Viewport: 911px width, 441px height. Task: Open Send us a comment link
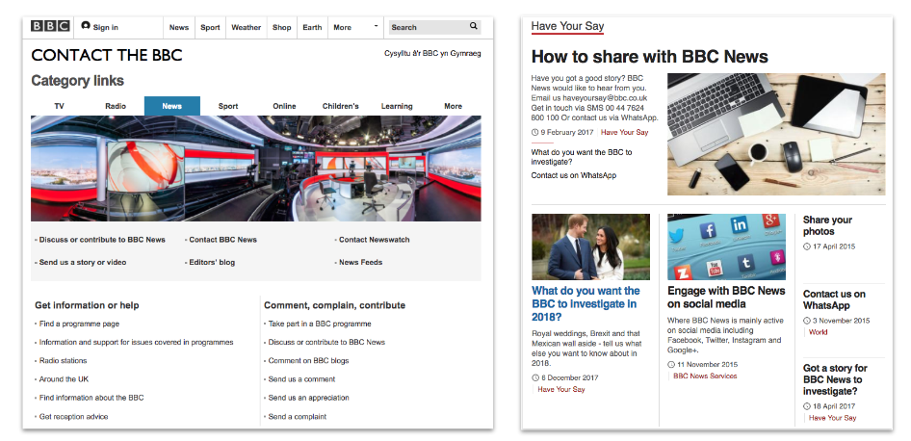point(301,379)
